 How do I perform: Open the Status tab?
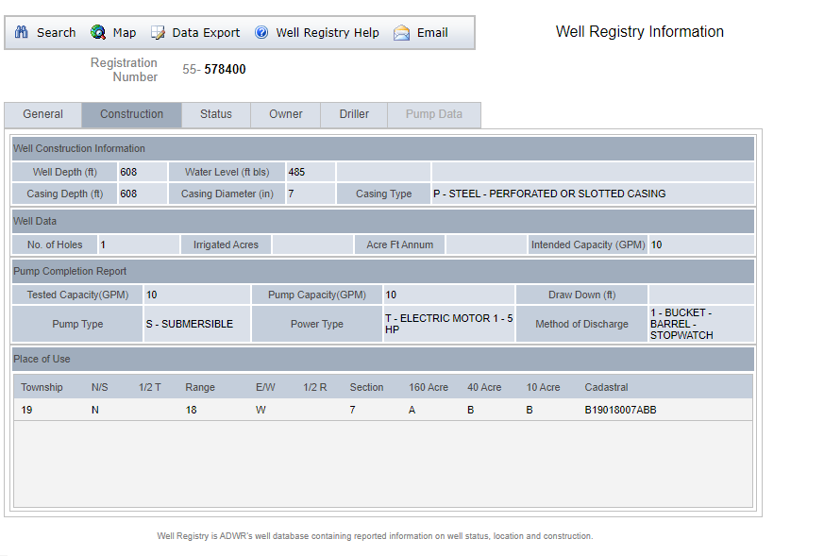[216, 114]
